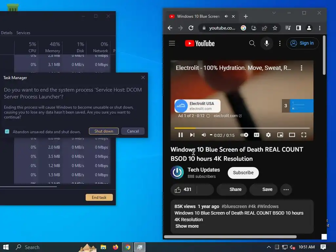Click the video progress bar
This screenshot has width=336, height=252.
coord(242,128)
